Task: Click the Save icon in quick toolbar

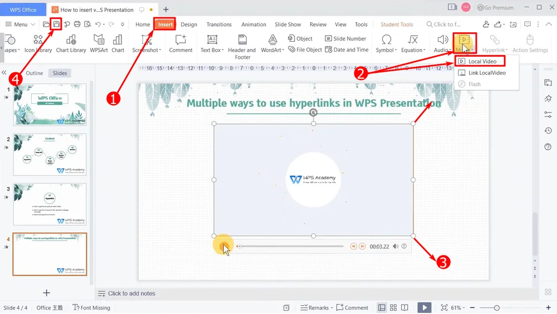Action: (x=56, y=24)
